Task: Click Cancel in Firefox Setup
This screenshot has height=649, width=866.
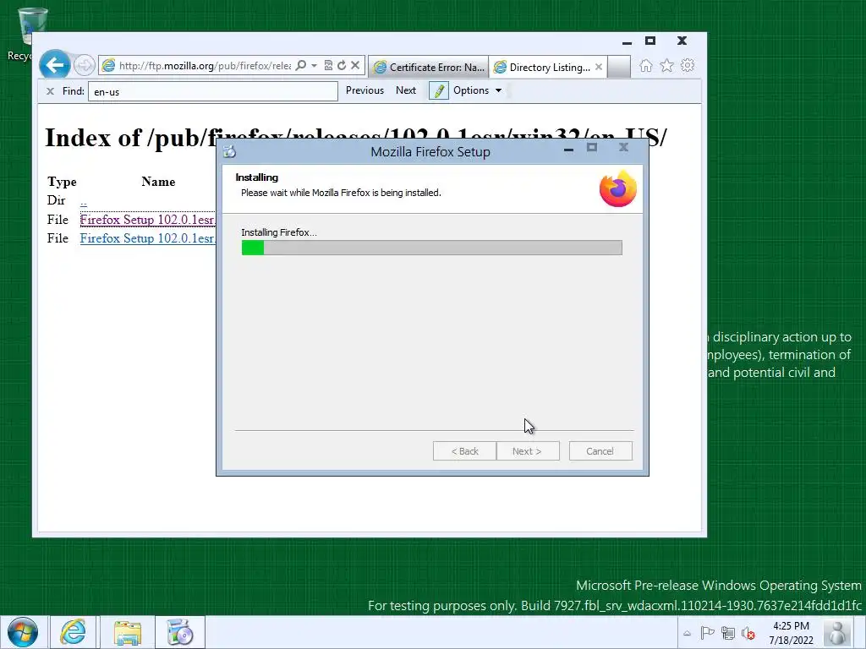Action: tap(600, 451)
